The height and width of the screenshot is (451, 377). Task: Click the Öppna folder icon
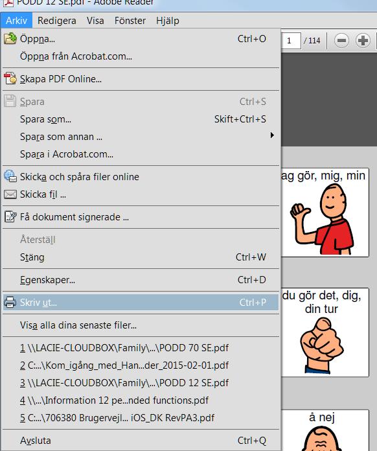[x=10, y=38]
